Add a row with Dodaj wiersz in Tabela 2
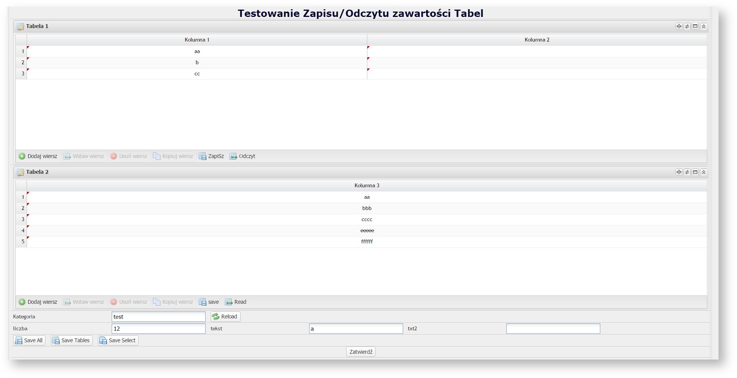Screen dimensions: 737x378 [38, 302]
